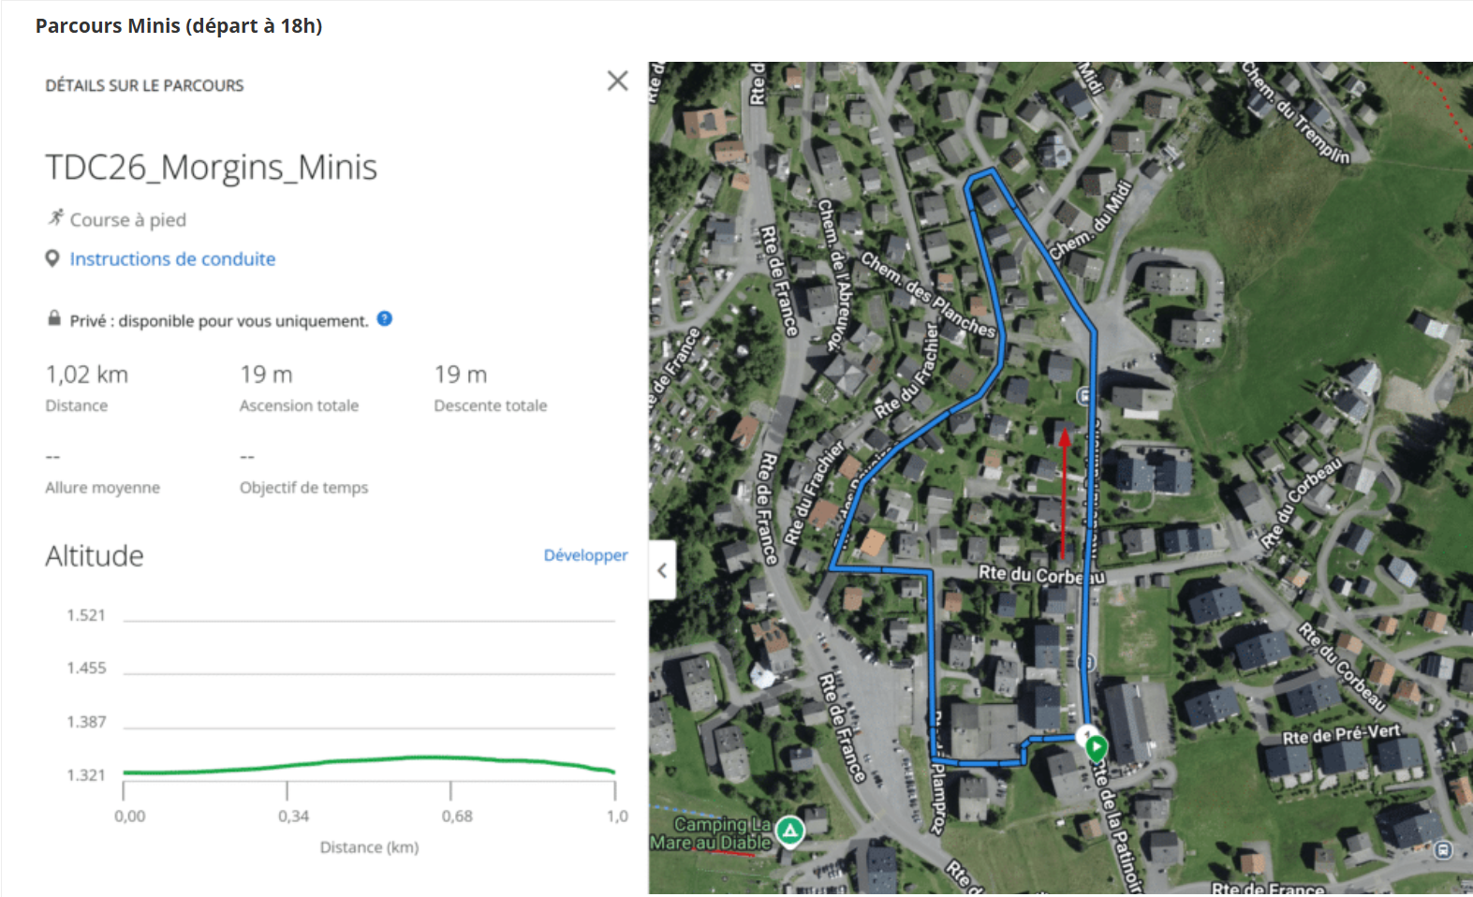Click the bus stop icon near Rte de Pré-Vert
This screenshot has height=897, width=1473.
(1443, 849)
